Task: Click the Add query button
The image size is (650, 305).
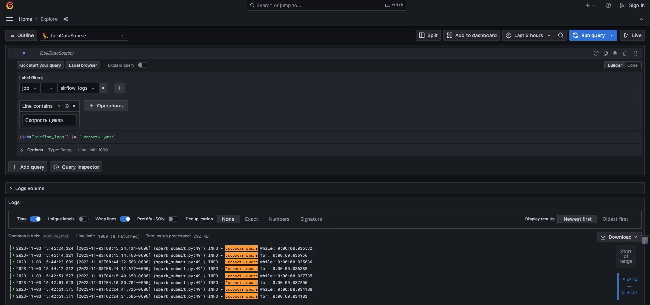Action: pos(28,167)
